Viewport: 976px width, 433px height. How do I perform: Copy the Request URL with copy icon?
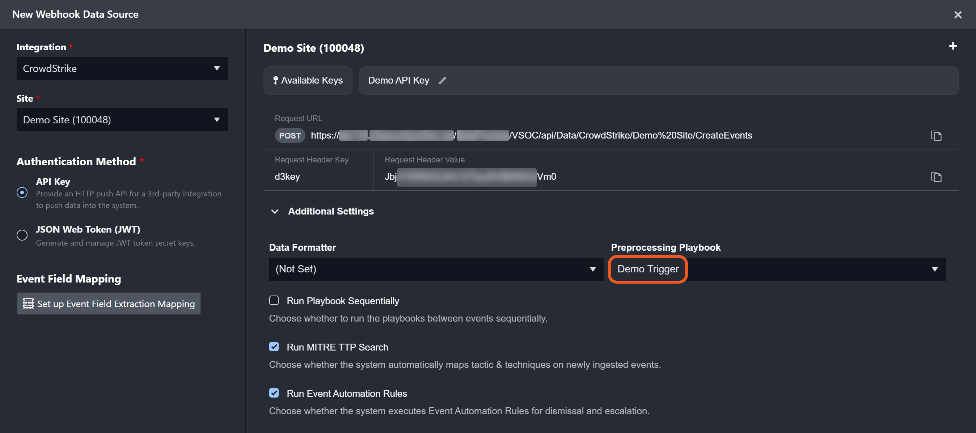tap(936, 136)
